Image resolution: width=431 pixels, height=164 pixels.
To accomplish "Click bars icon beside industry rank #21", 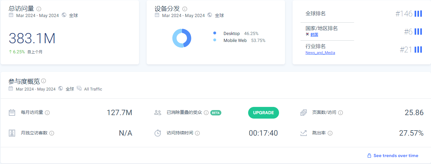I will tap(418, 50).
